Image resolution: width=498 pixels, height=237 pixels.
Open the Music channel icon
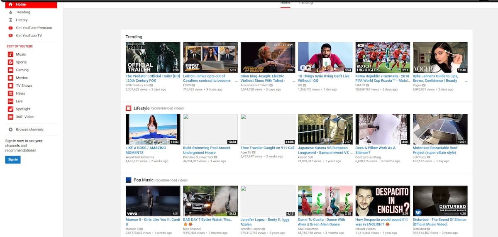pyautogui.click(x=10, y=54)
